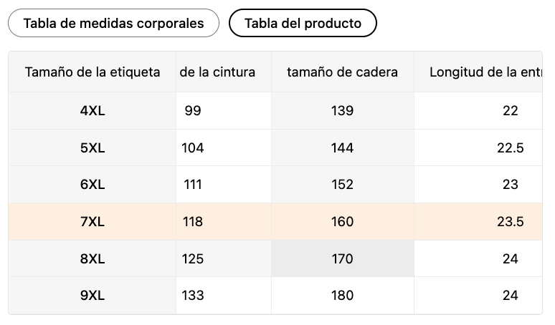
Task: Click the de la cintura column header
Action: coord(224,72)
